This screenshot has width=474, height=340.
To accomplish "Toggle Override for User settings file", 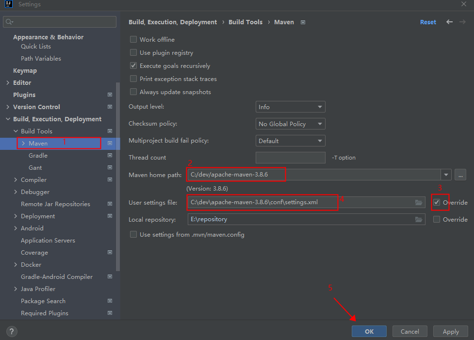I will pos(437,202).
